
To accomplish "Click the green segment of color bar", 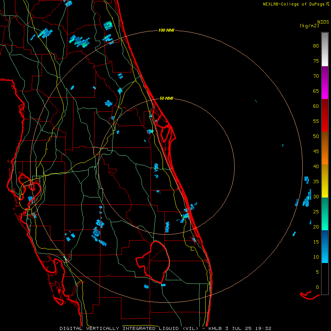I will pyautogui.click(x=325, y=214).
